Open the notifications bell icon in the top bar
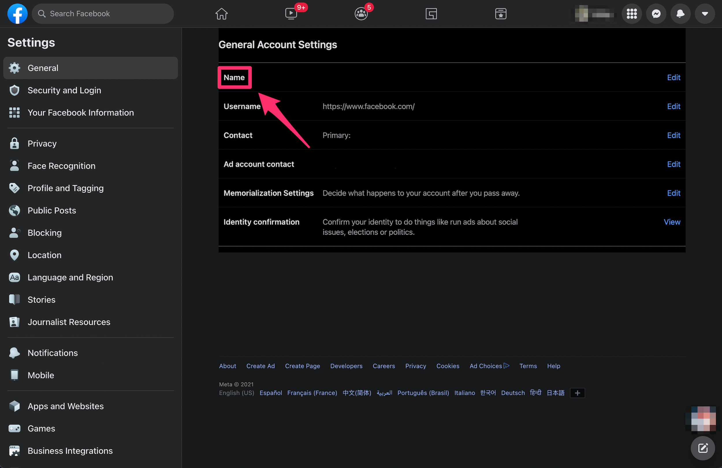The height and width of the screenshot is (468, 722). pos(680,14)
